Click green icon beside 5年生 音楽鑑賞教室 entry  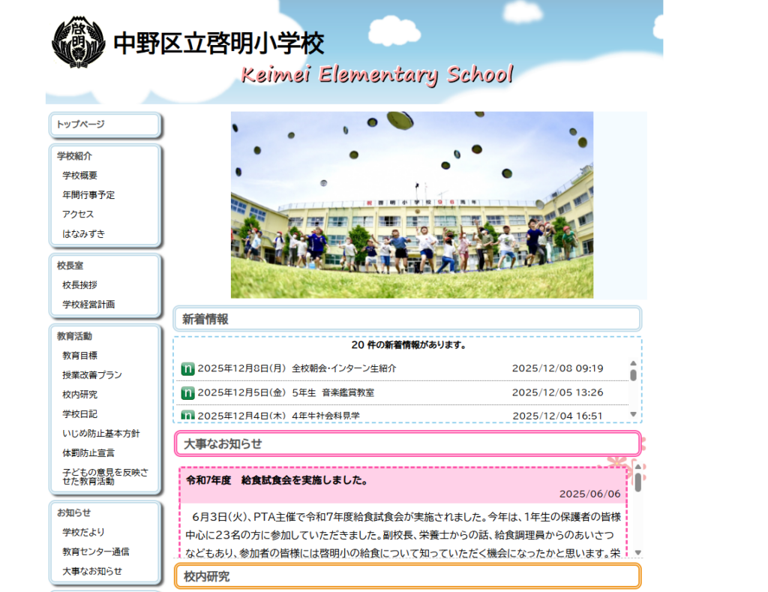pos(188,392)
